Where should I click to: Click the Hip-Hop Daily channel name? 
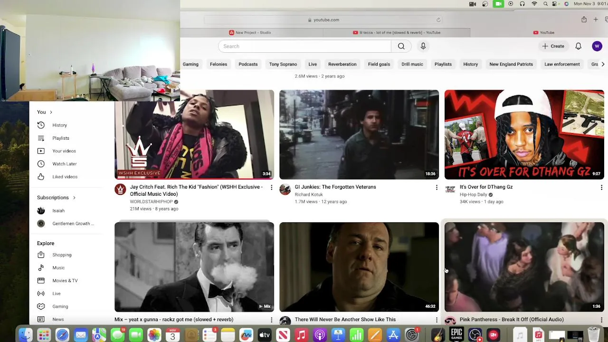point(473,194)
